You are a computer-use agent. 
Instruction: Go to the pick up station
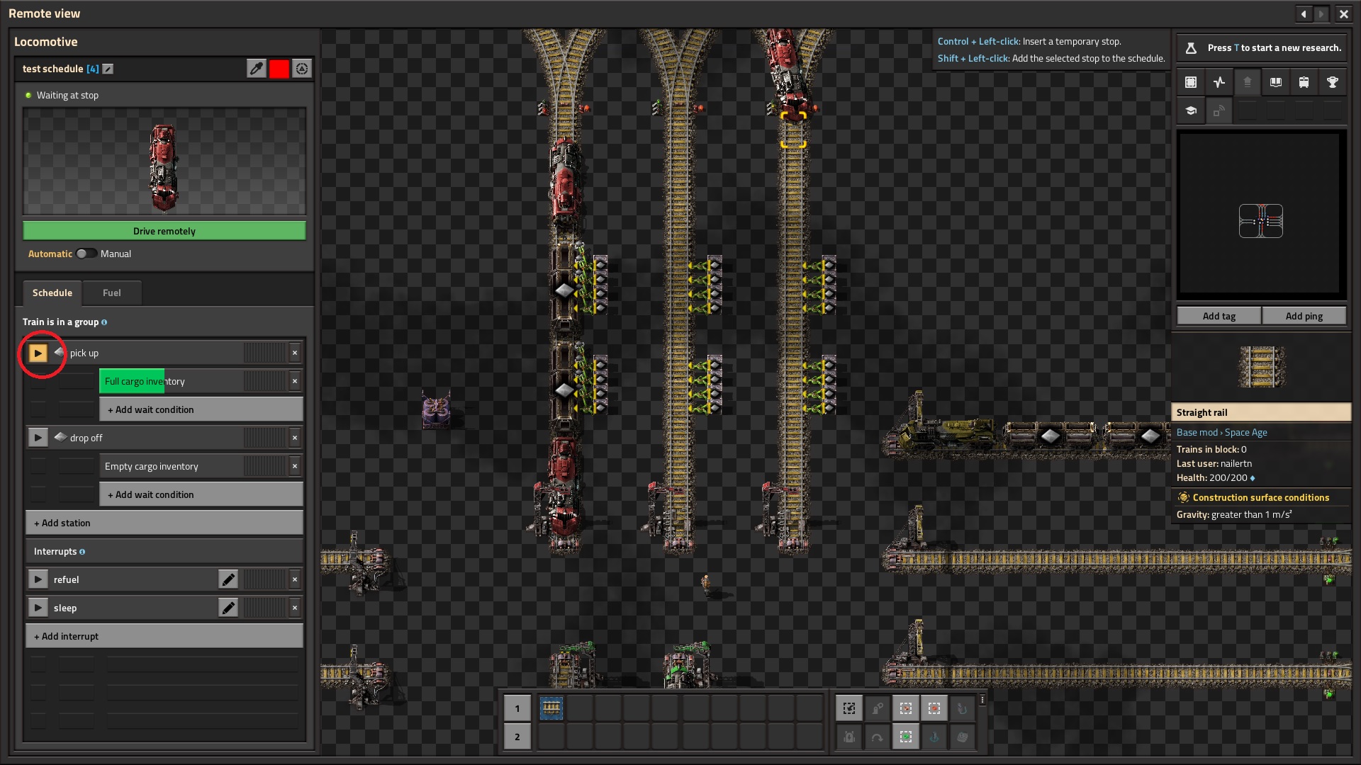tap(38, 353)
